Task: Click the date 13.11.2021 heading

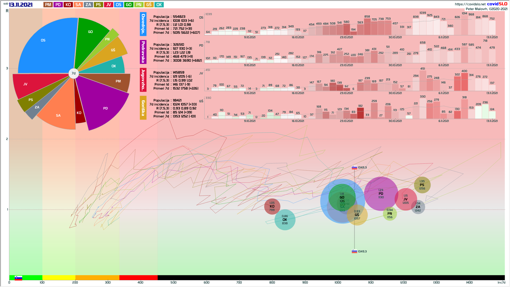Action: point(21,5)
